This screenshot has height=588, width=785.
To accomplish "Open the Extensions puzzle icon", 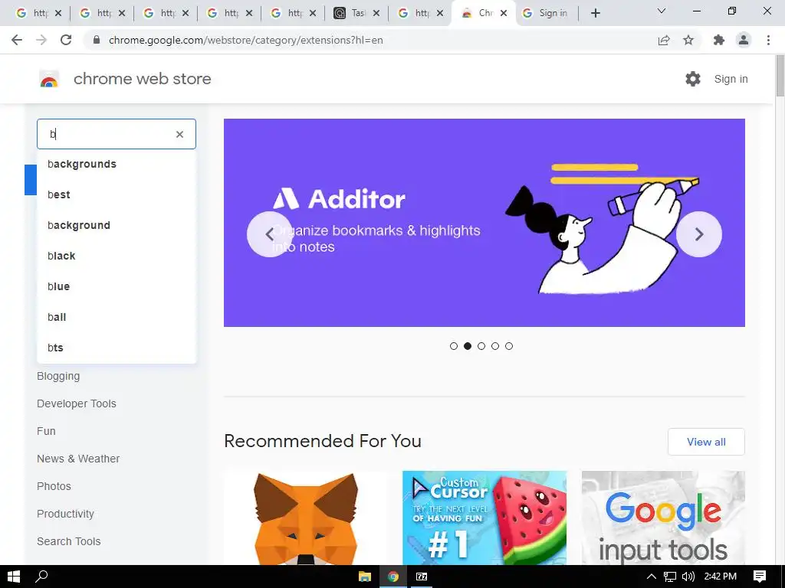I will 719,40.
